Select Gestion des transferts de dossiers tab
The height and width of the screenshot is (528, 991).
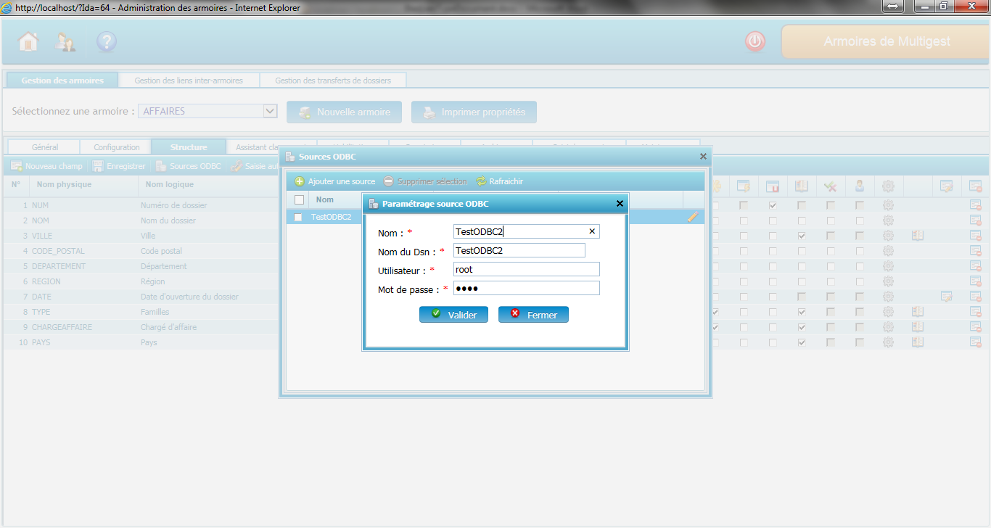point(333,81)
